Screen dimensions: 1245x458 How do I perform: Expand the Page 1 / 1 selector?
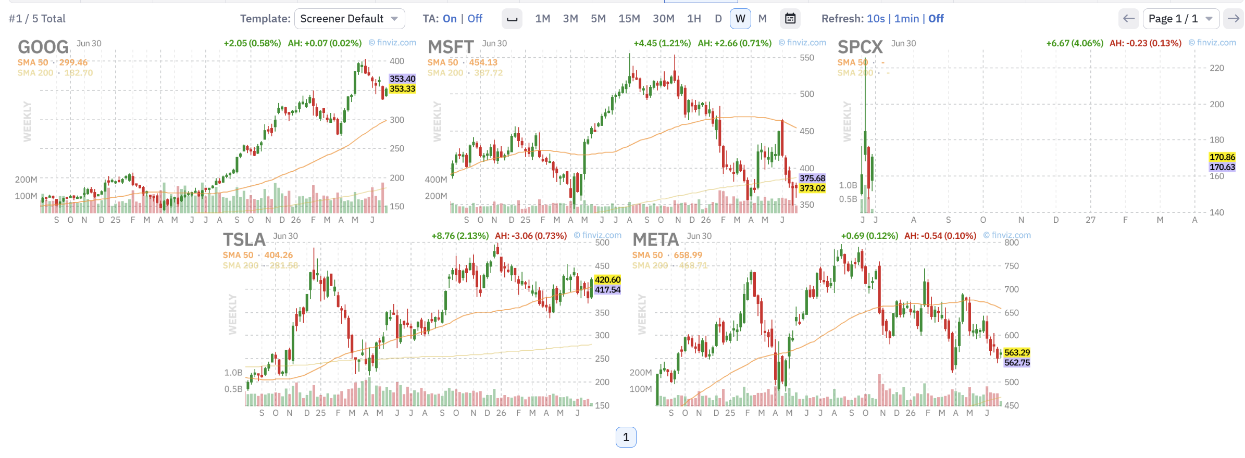[x=1180, y=19]
